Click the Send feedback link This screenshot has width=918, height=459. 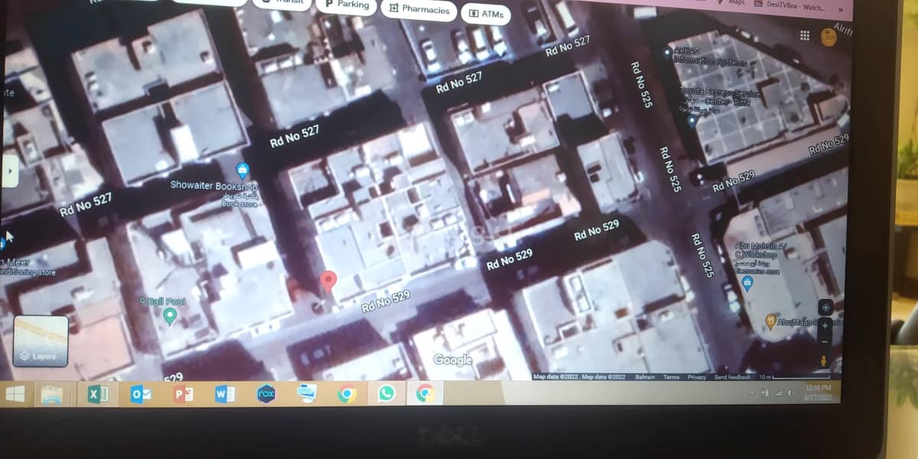pos(732,377)
